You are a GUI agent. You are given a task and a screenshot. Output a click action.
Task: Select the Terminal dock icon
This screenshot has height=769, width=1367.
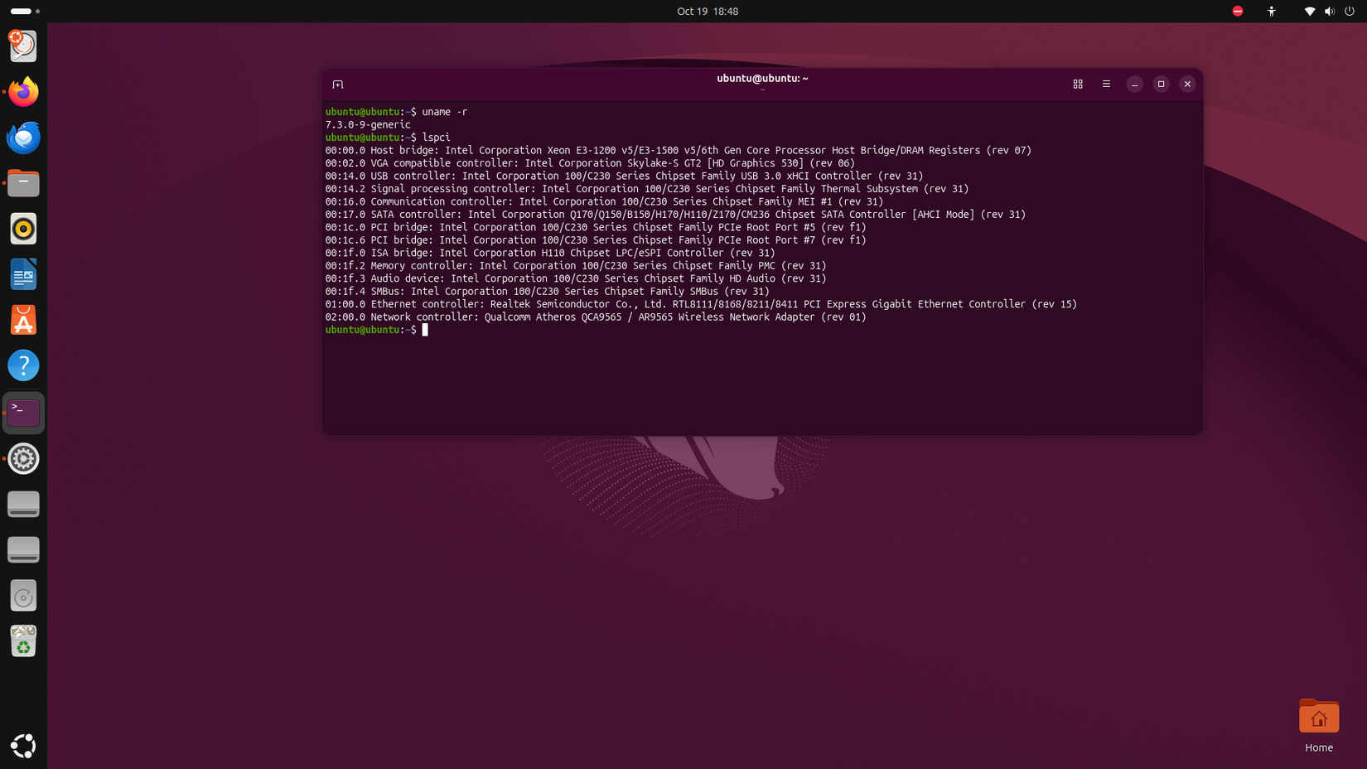pos(23,413)
